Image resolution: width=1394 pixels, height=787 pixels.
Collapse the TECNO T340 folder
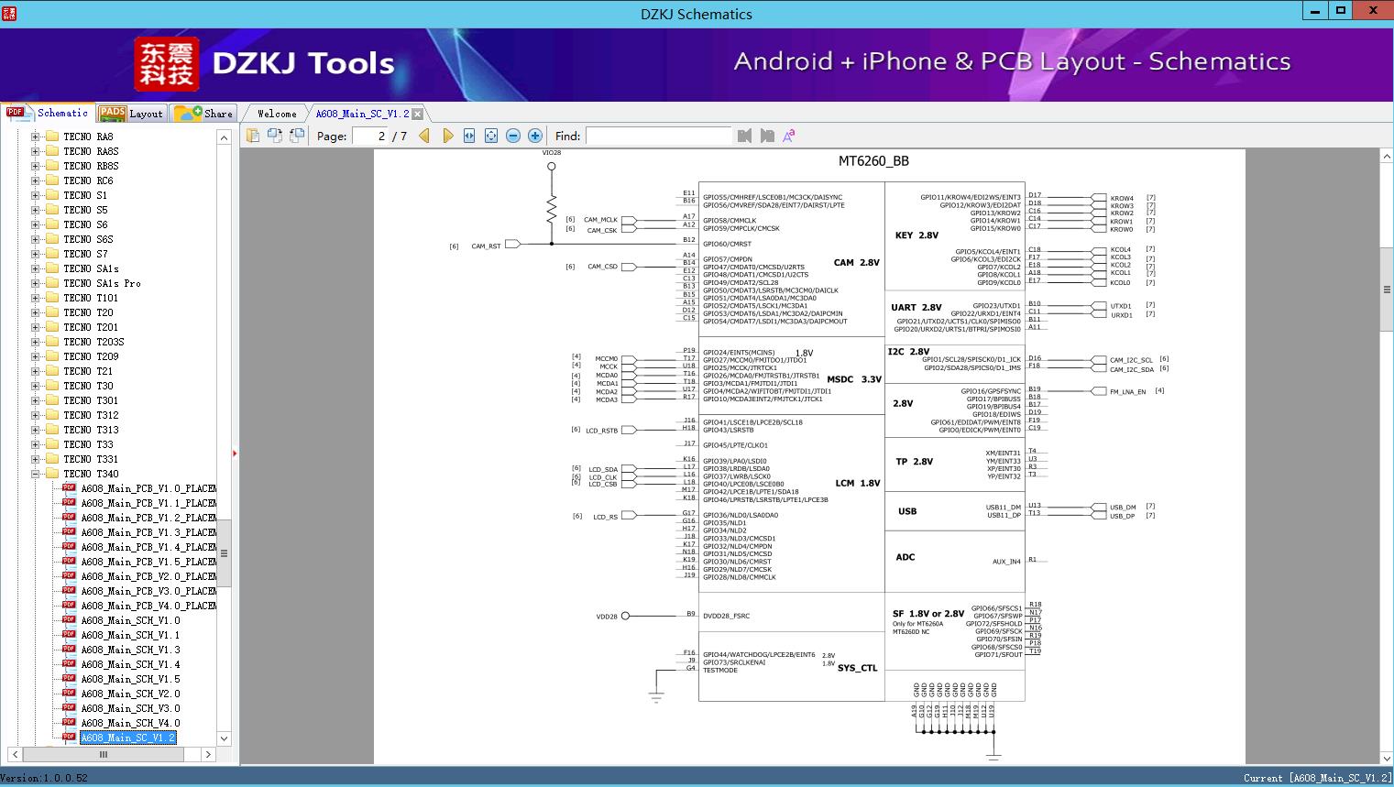(x=35, y=474)
